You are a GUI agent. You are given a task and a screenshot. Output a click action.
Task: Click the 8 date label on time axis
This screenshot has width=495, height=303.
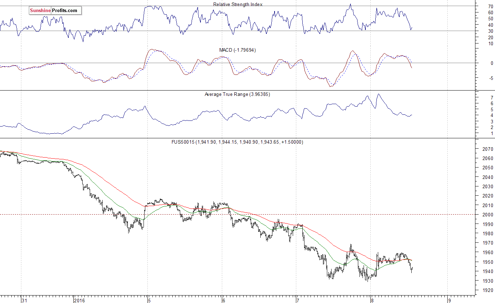pos(372,300)
